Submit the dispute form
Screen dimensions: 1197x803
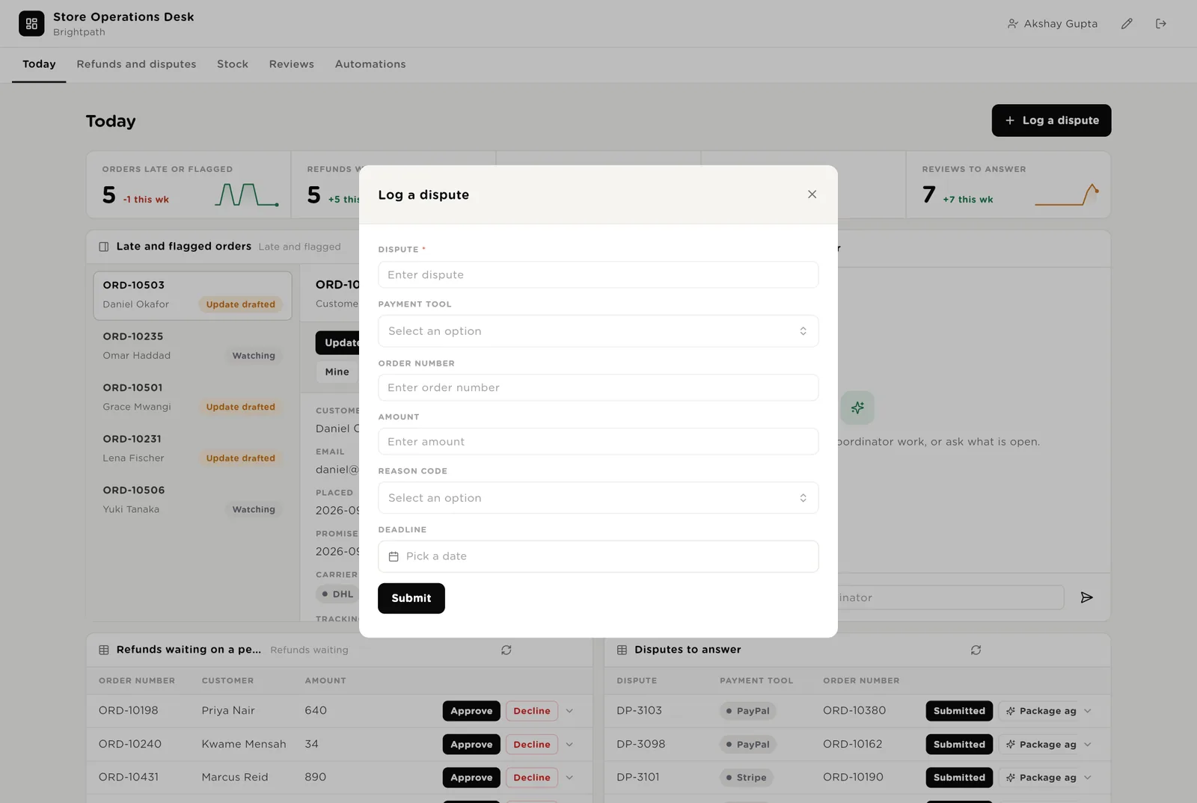click(411, 598)
